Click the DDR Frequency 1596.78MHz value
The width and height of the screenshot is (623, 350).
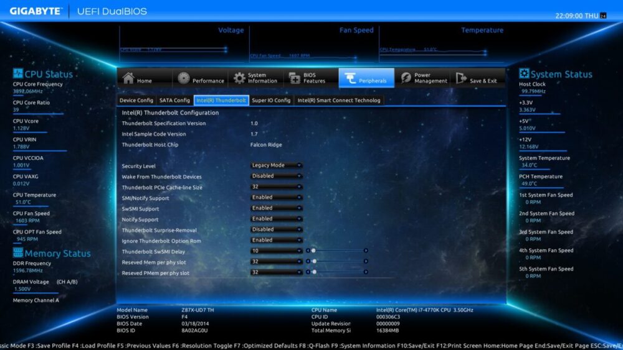(x=27, y=270)
